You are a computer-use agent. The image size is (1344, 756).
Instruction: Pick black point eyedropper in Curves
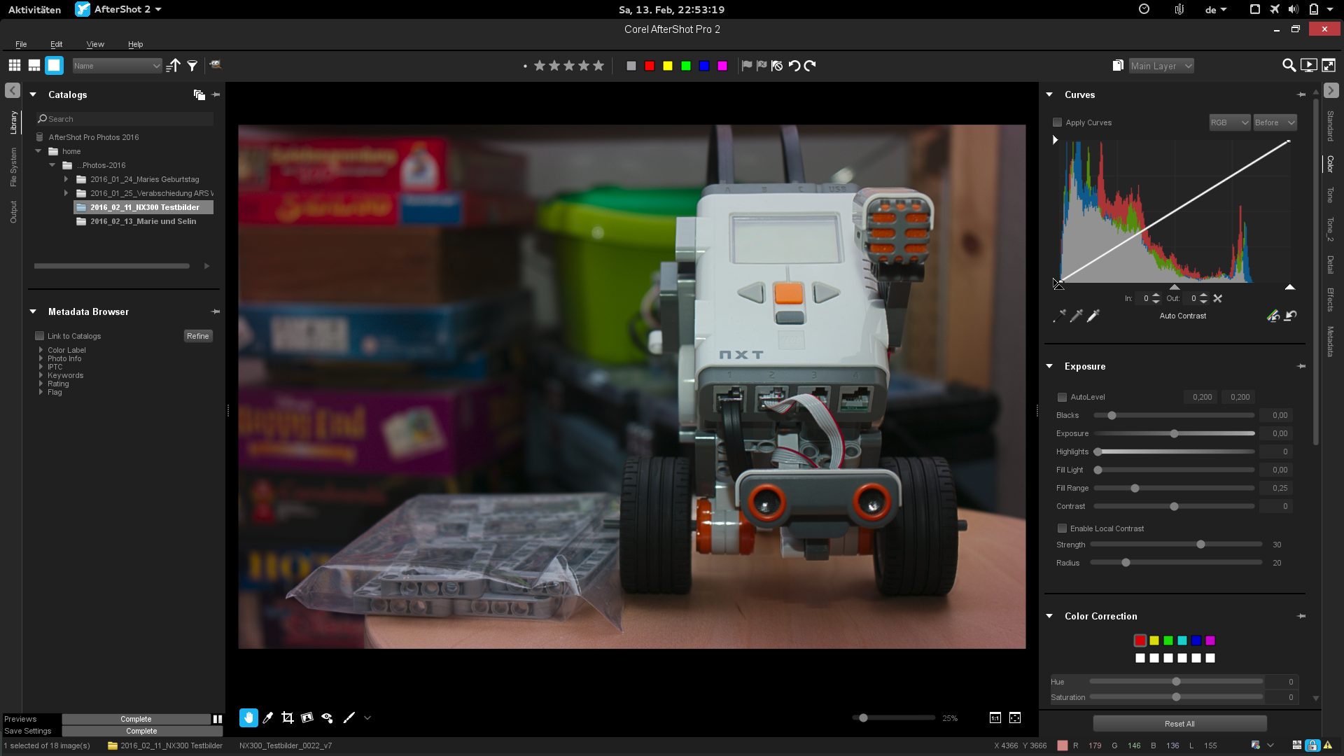point(1059,316)
